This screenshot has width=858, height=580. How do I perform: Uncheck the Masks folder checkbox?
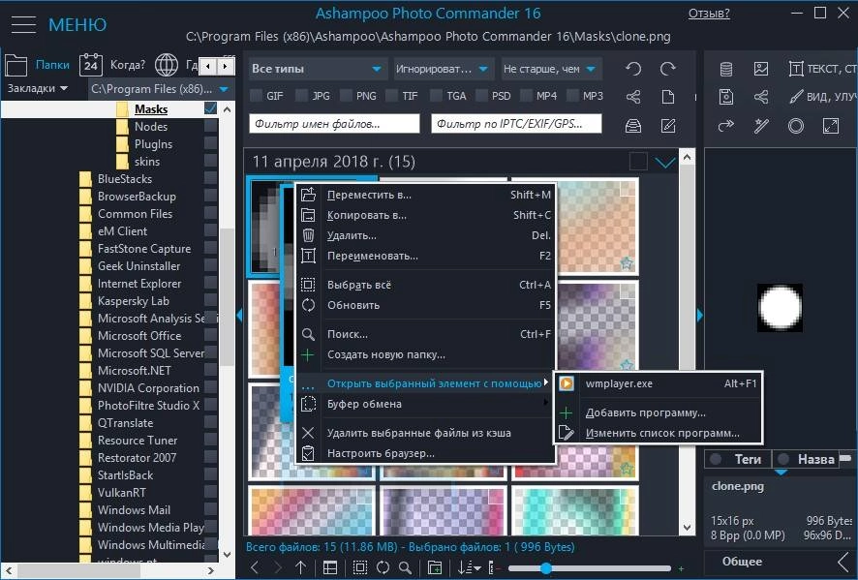(x=210, y=108)
